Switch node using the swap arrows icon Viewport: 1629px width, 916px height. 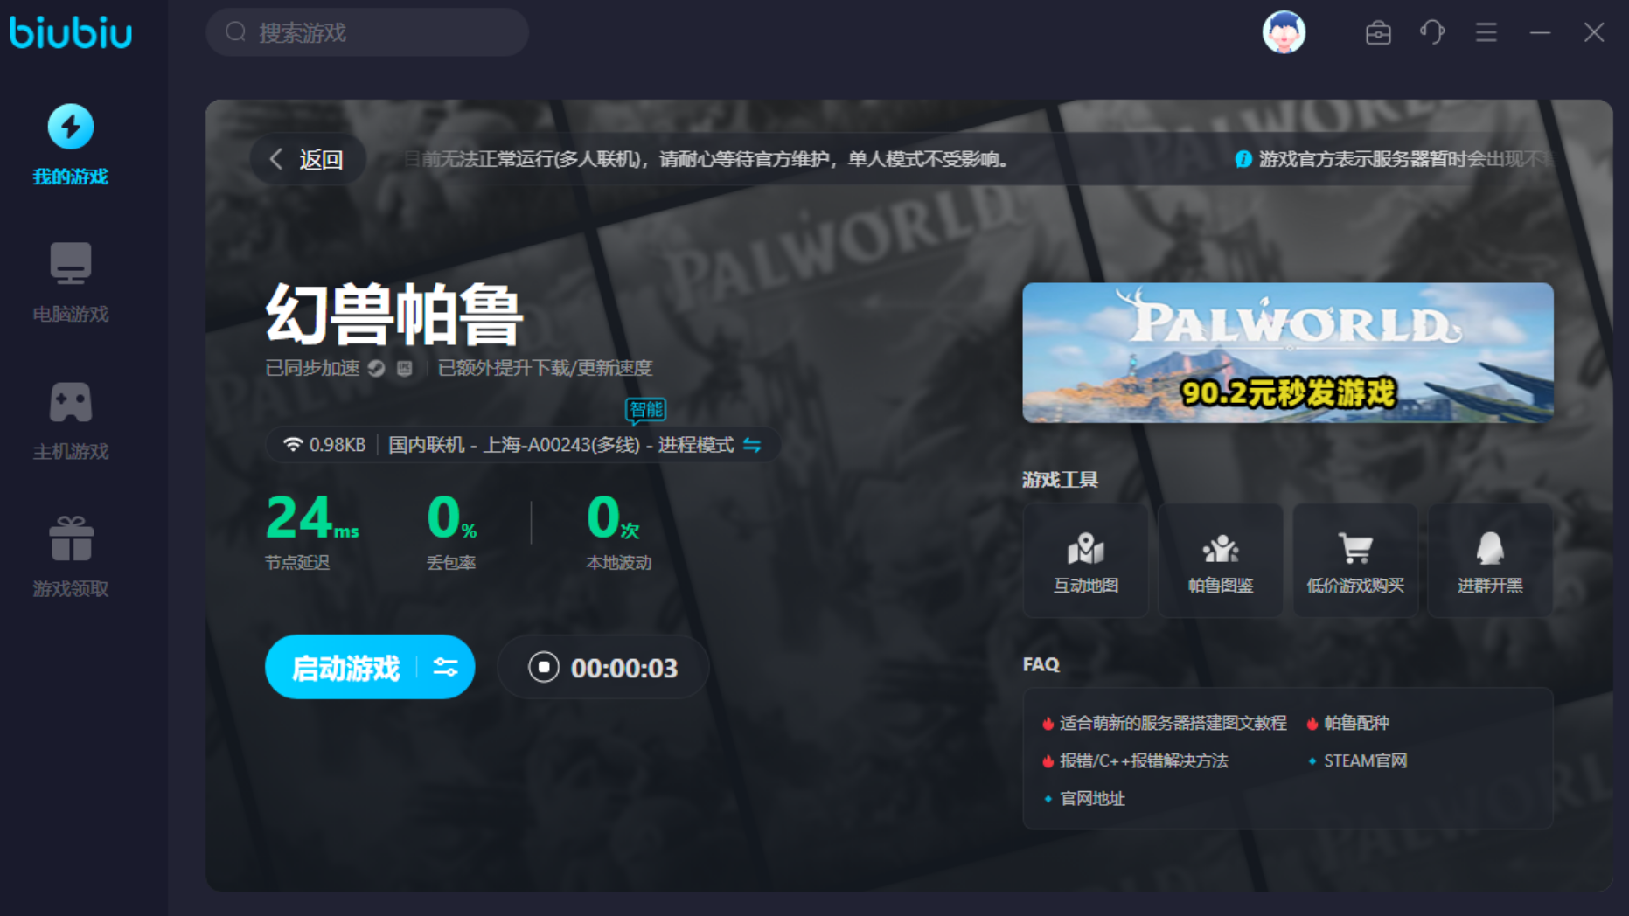[x=752, y=445]
